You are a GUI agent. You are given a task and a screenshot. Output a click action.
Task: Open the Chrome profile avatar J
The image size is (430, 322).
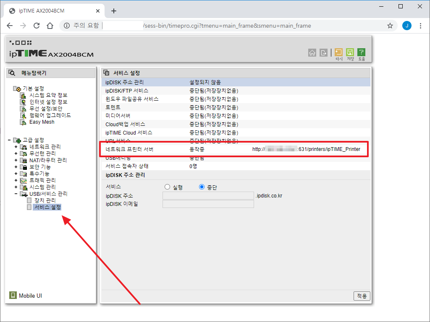click(406, 26)
